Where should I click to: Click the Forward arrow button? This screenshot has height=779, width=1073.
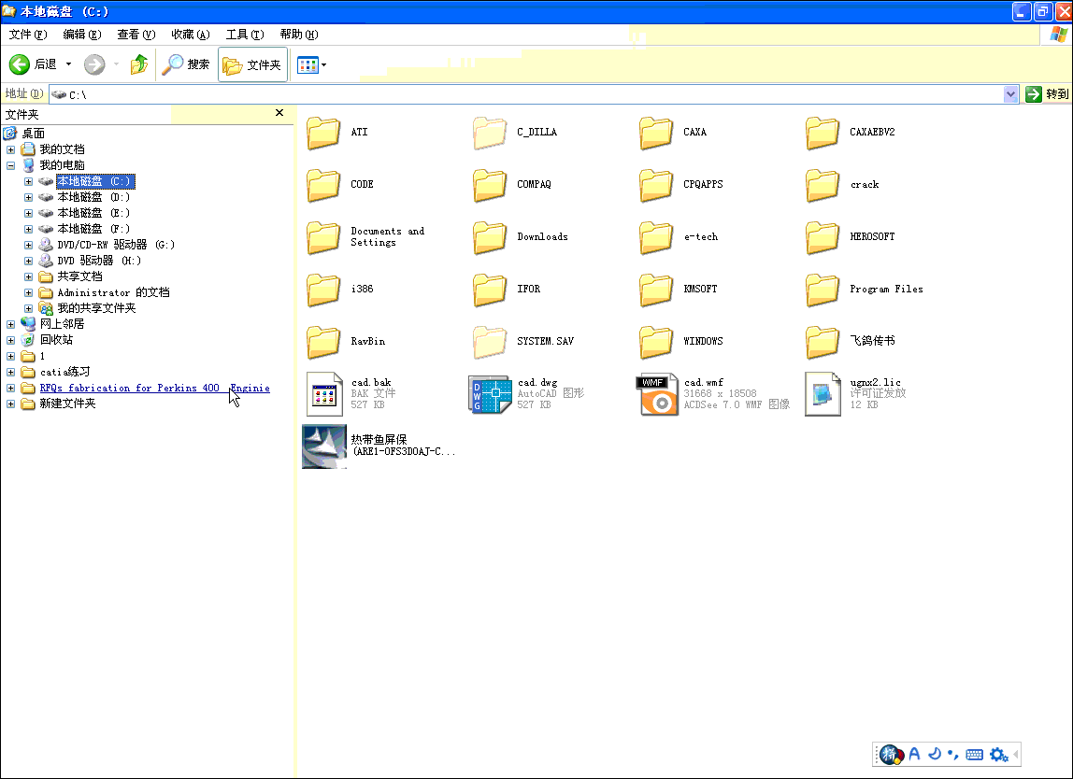[94, 64]
